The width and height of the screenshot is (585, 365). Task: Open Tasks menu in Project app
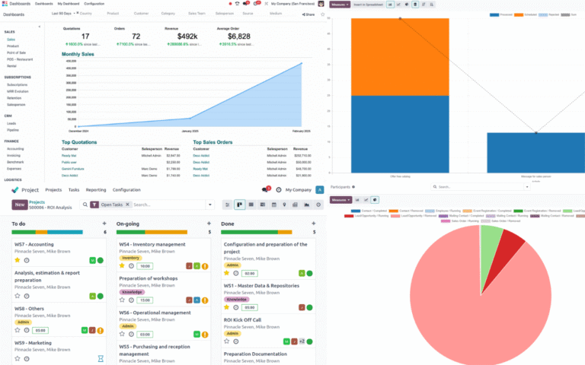pos(74,190)
